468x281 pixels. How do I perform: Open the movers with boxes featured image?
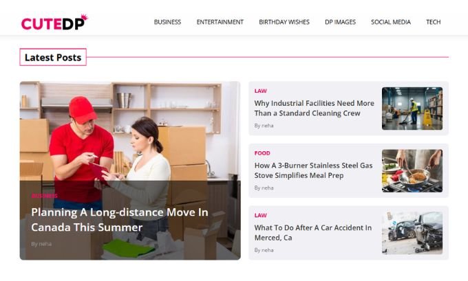click(x=130, y=131)
